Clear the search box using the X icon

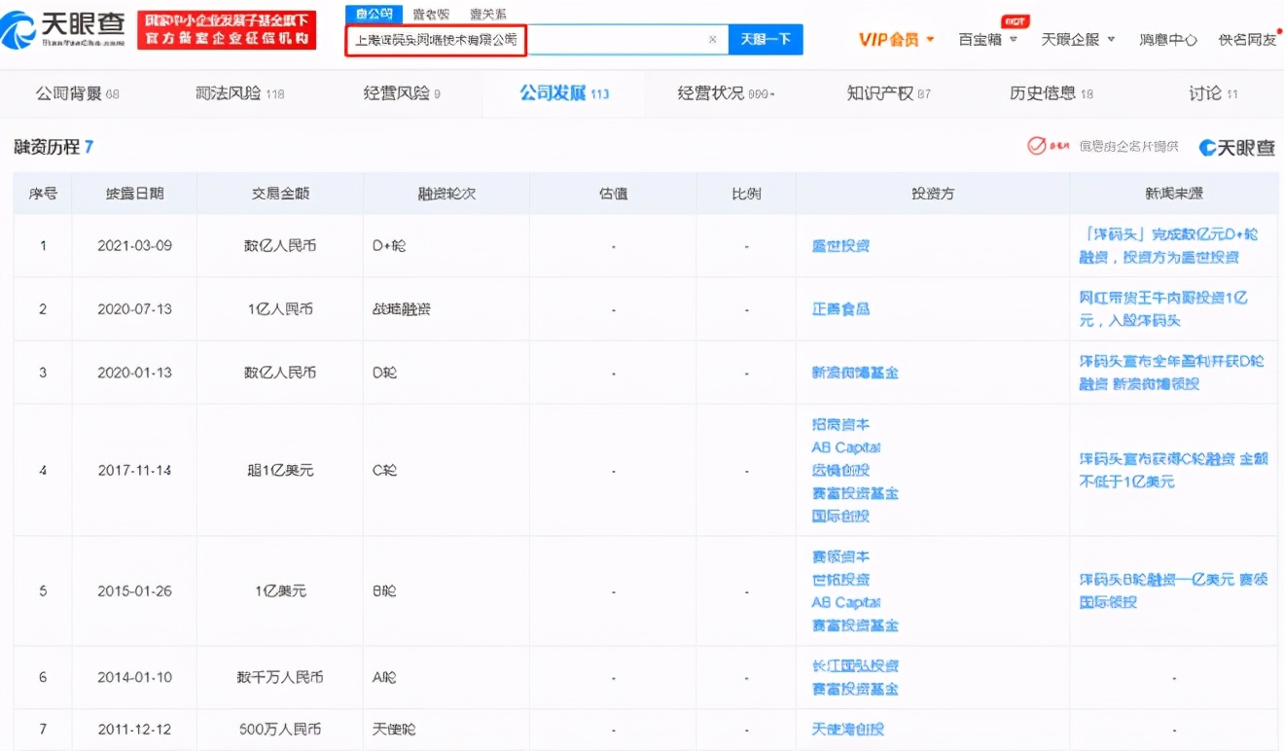pyautogui.click(x=713, y=39)
